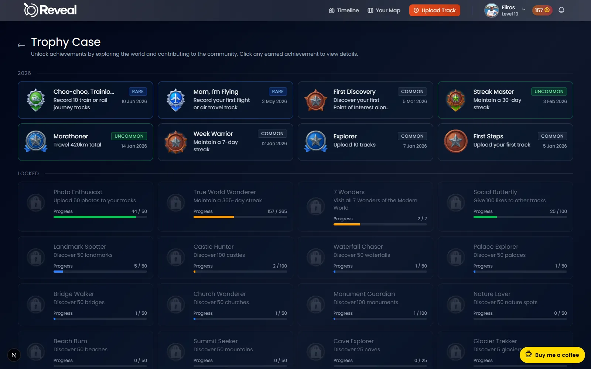Click Photo Enthusiast progress bar
This screenshot has height=369, width=591.
(x=100, y=217)
